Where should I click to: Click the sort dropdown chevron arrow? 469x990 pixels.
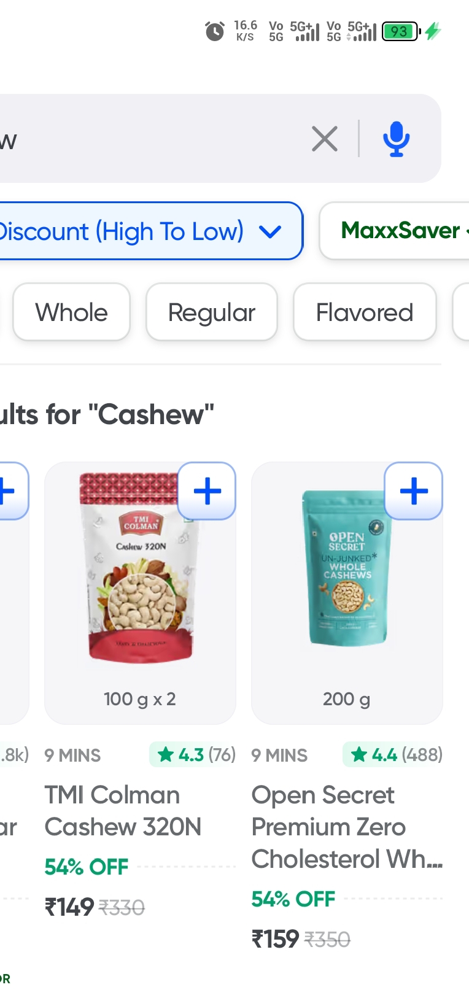coord(270,232)
